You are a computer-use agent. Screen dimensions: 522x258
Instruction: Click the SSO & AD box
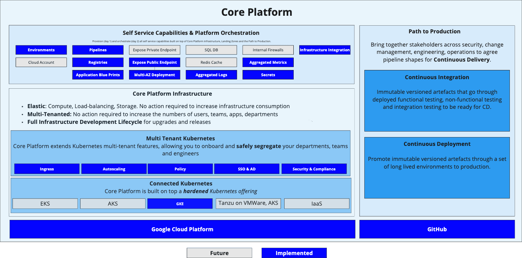tap(247, 169)
